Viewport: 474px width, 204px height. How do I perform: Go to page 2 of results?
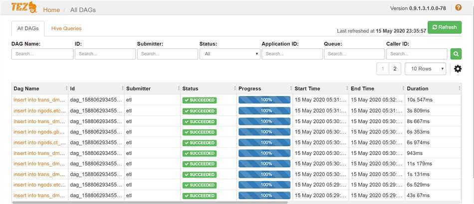click(395, 69)
